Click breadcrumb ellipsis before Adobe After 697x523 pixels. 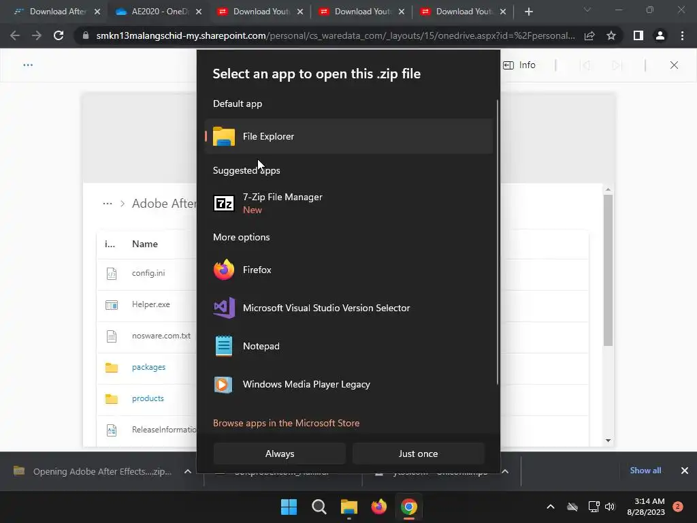pyautogui.click(x=108, y=204)
